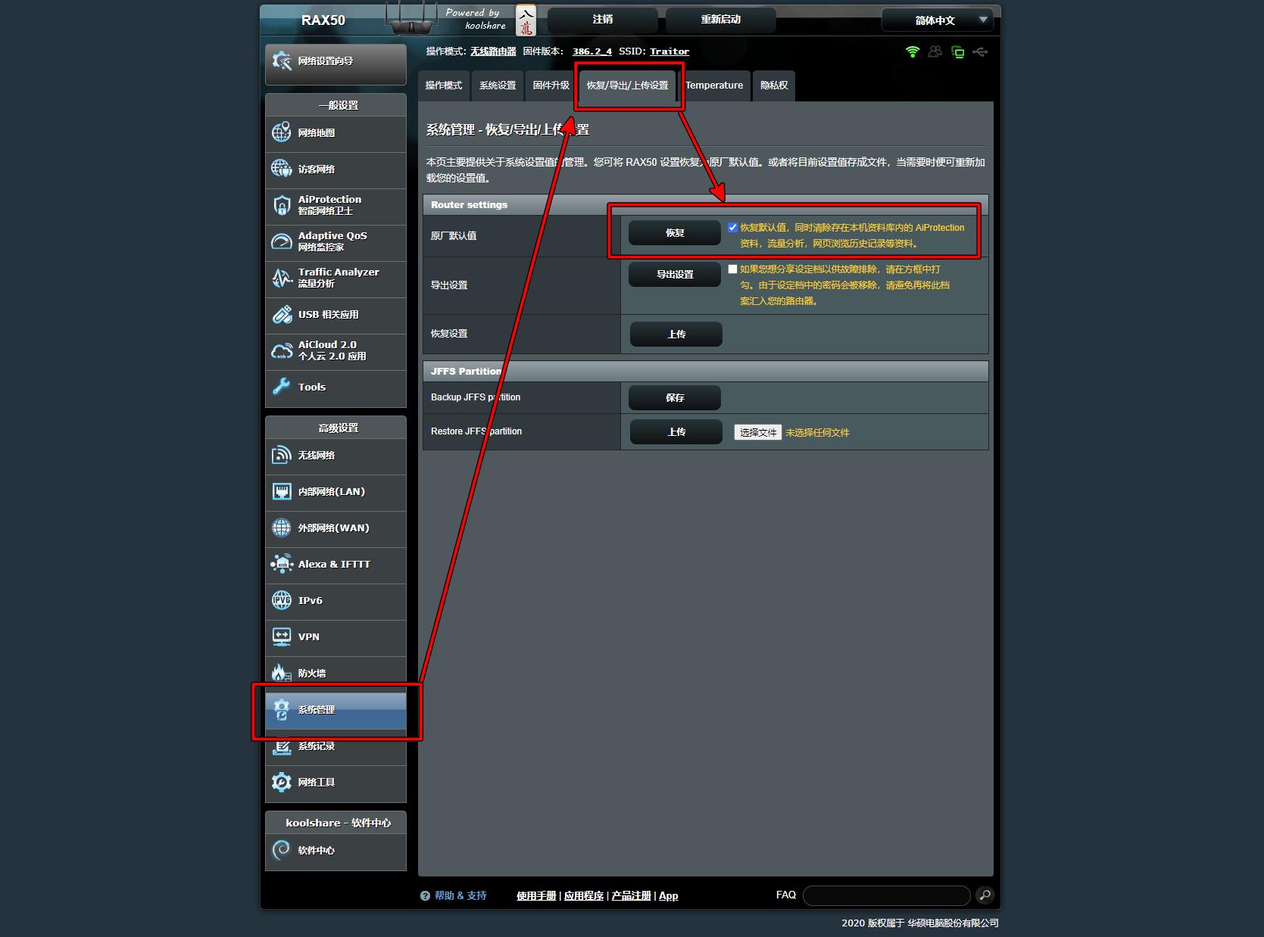Click the VPN monitor icon
Image resolution: width=1264 pixels, height=937 pixels.
281,637
